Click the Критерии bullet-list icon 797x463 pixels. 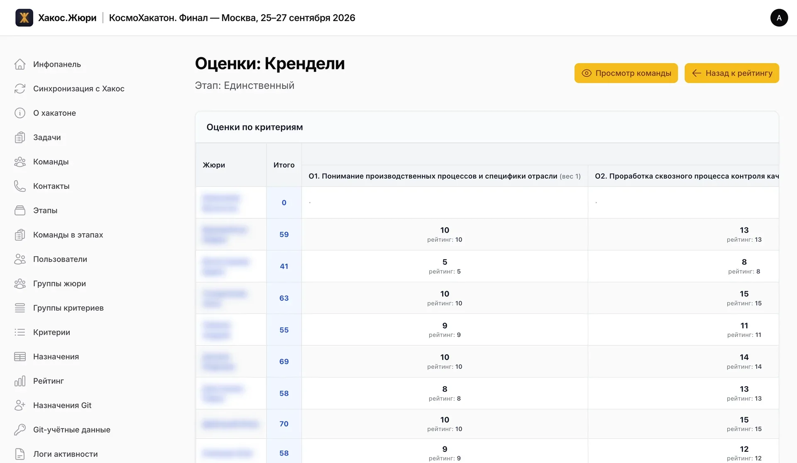(x=20, y=332)
